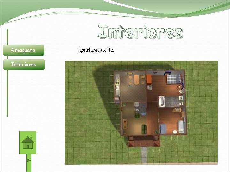
Task: Open the A maqueta section button
Action: tap(23, 50)
